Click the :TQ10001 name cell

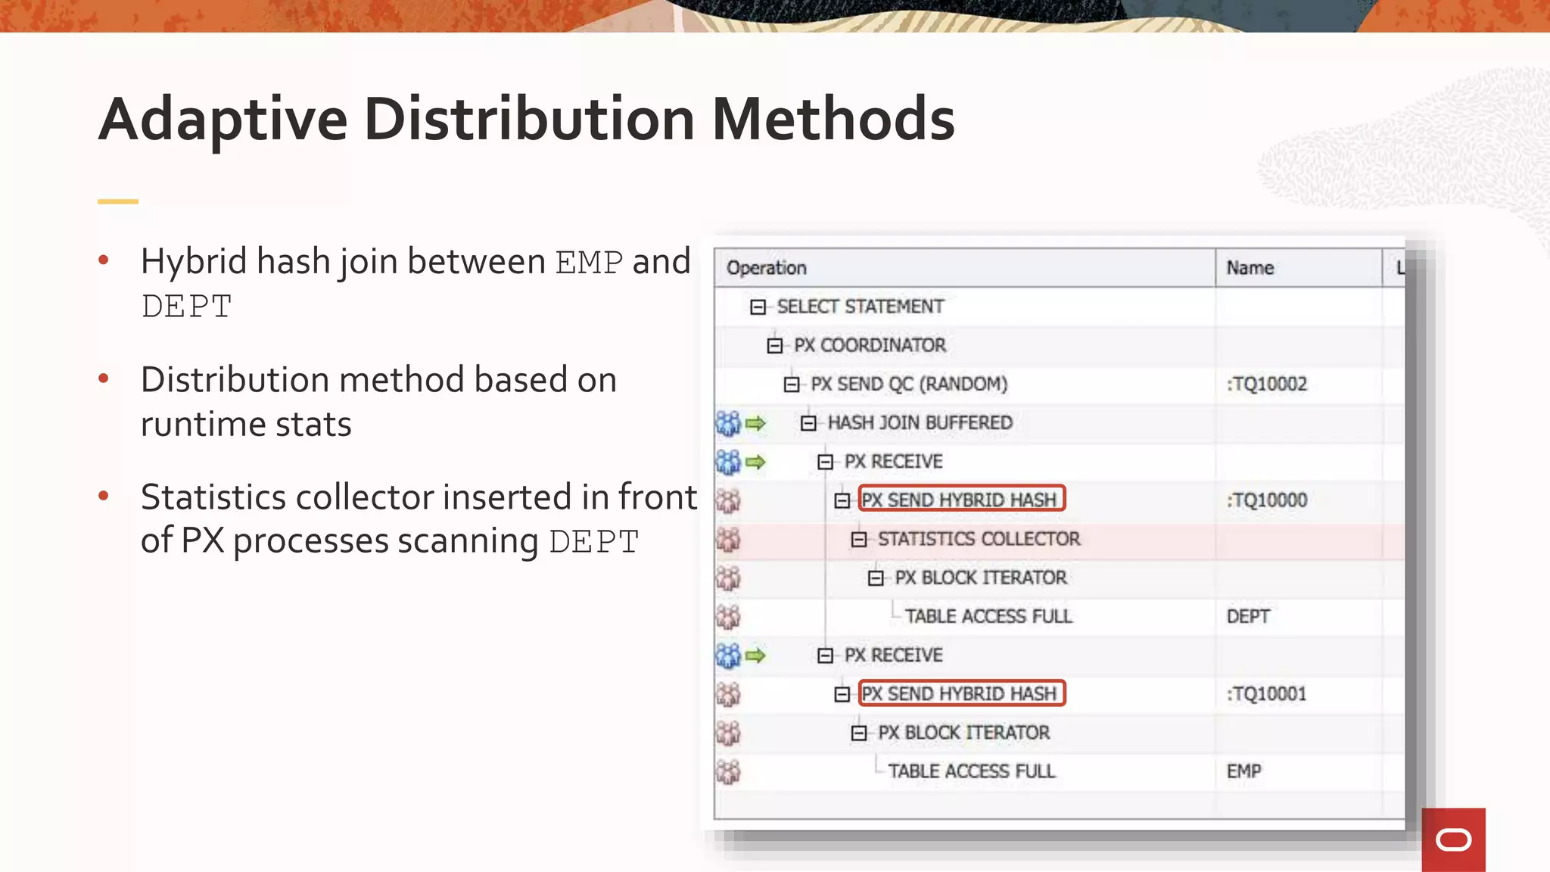pos(1299,694)
